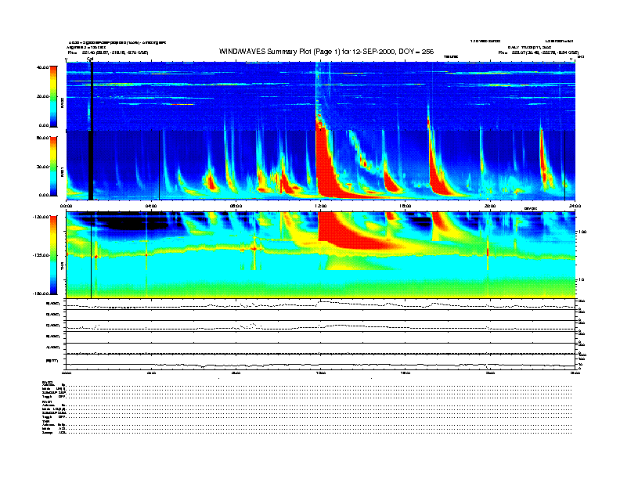This screenshot has width=620, height=479.
Task: Click the -120.00 label on TNR scale
Action: [x=41, y=217]
